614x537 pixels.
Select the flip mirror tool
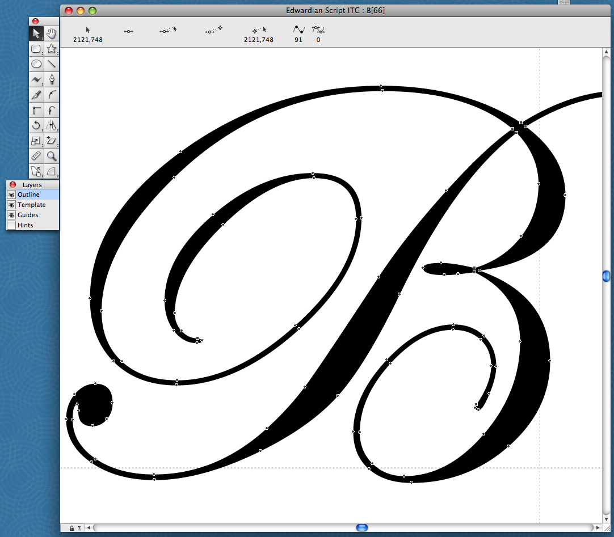pos(51,125)
